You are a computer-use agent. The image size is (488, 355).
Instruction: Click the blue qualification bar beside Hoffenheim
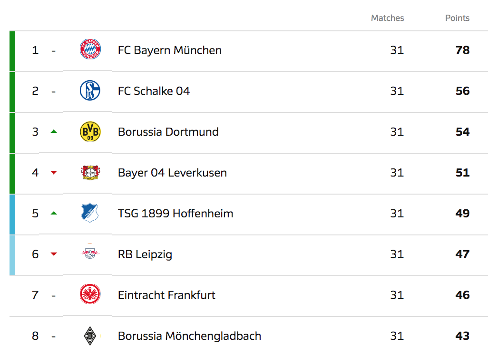[12, 214]
